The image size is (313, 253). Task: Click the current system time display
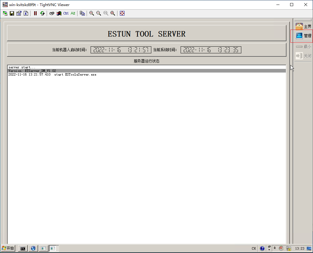(x=211, y=50)
